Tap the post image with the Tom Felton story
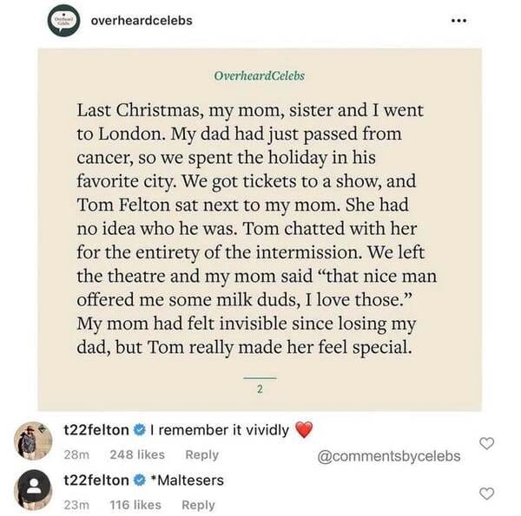 click(x=260, y=230)
